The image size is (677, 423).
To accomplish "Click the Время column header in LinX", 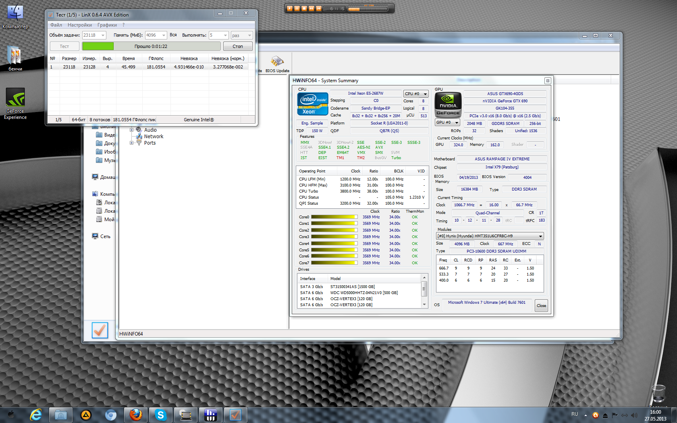I will (x=129, y=58).
